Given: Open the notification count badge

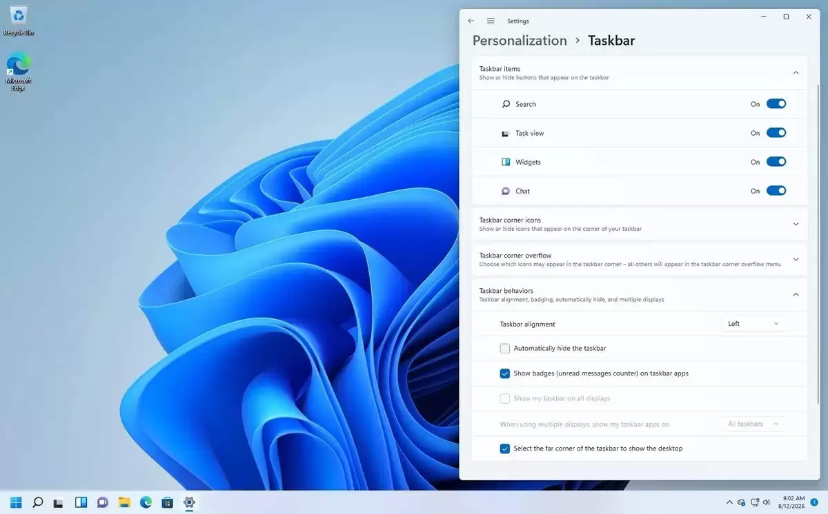Looking at the screenshot, I should point(815,502).
